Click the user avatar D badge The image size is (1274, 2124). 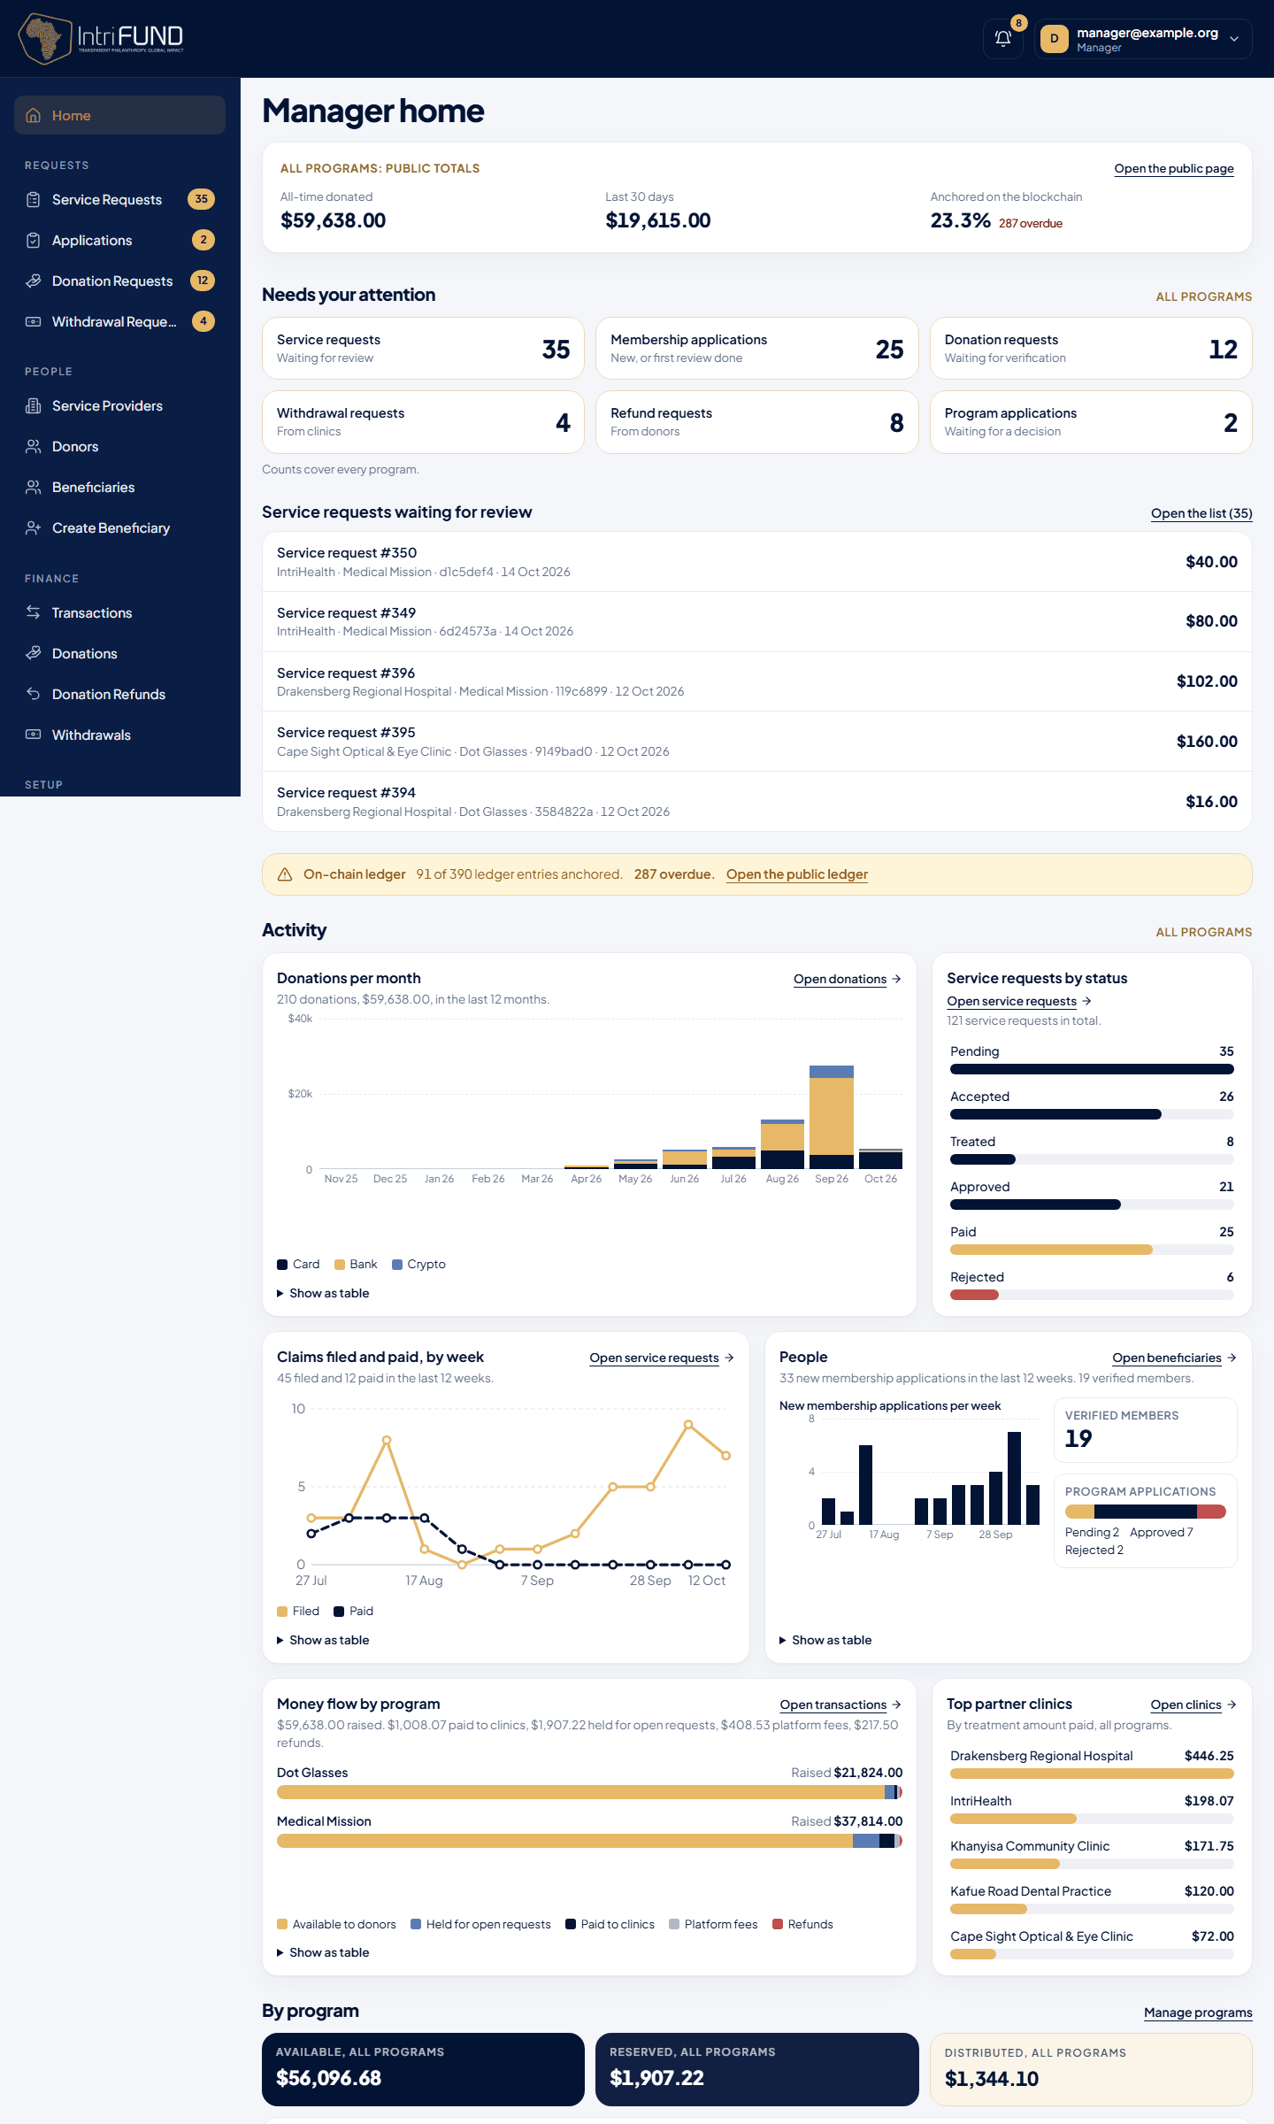(x=1054, y=39)
